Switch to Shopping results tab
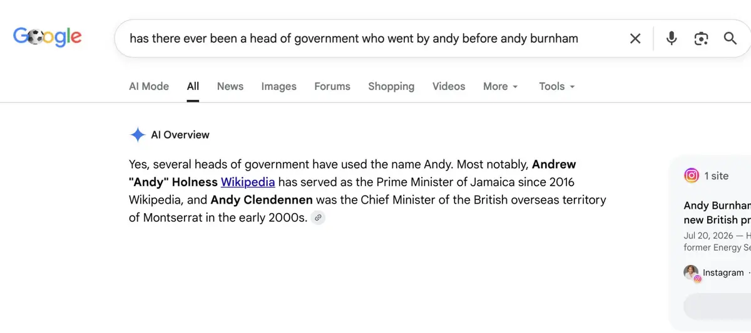The image size is (751, 333). [391, 86]
